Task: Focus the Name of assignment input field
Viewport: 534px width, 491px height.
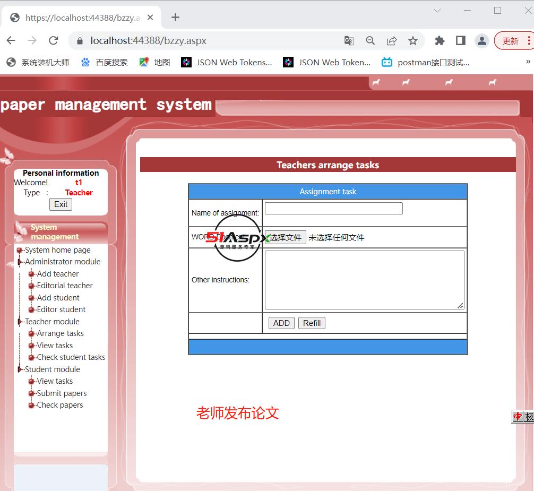Action: click(333, 208)
